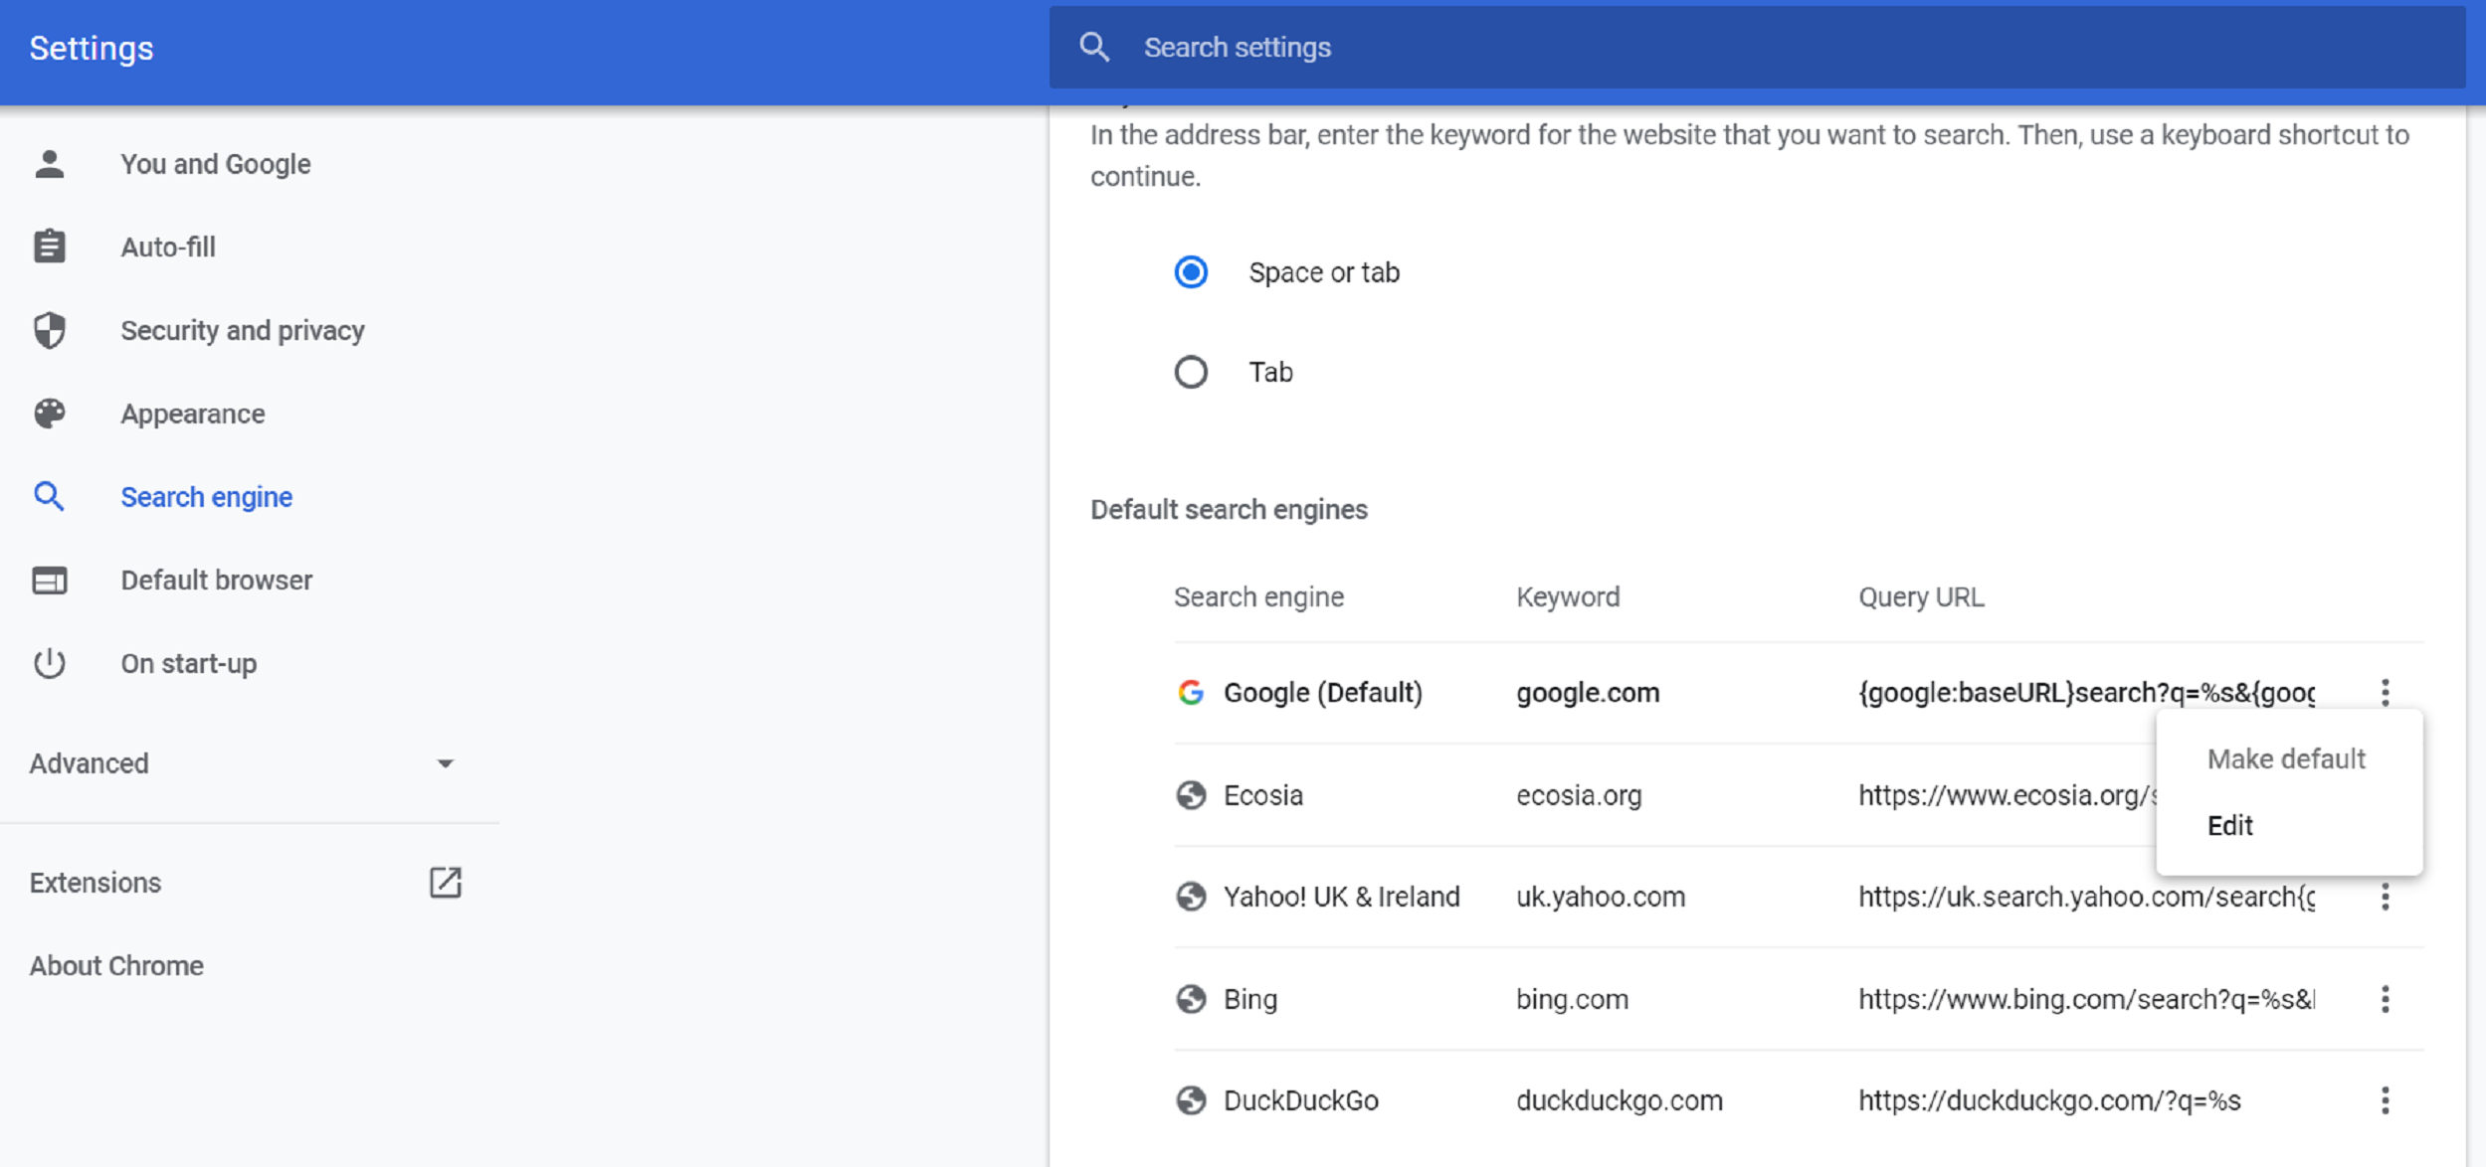Open more actions menu for Bing
This screenshot has height=1167, width=2486.
point(2385,999)
